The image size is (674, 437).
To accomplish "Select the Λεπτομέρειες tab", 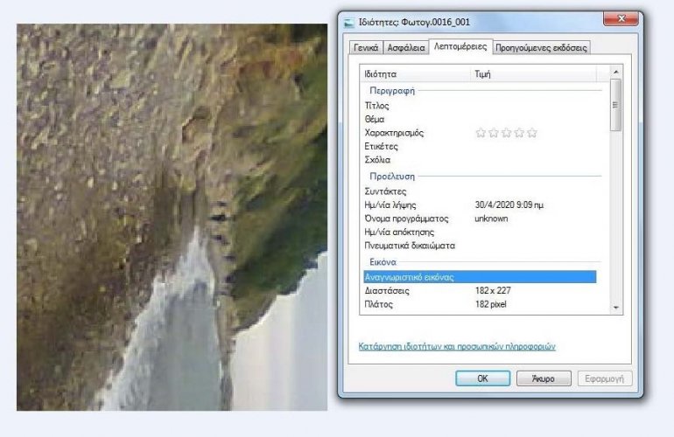I will (460, 46).
